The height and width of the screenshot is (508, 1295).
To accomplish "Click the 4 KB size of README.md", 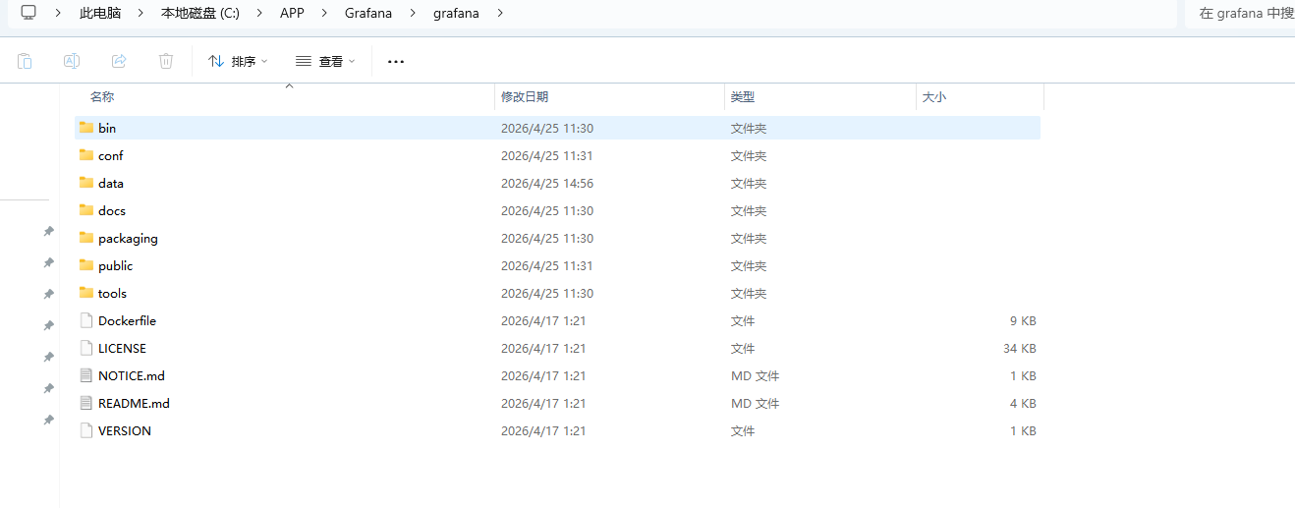I will (1023, 403).
